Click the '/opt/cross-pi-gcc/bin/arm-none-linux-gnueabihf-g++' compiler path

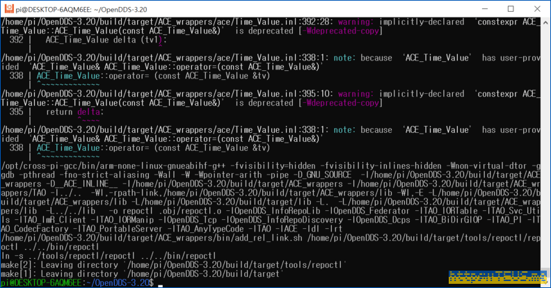click(x=115, y=166)
